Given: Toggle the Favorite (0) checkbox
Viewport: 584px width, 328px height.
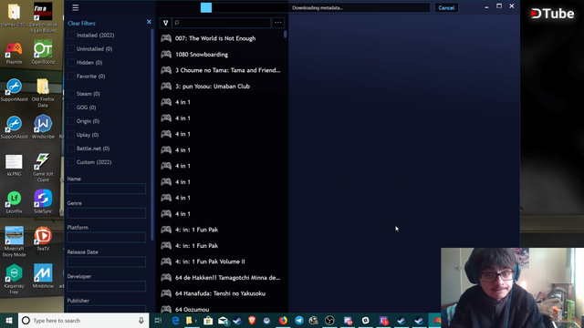Looking at the screenshot, I should (x=71, y=77).
